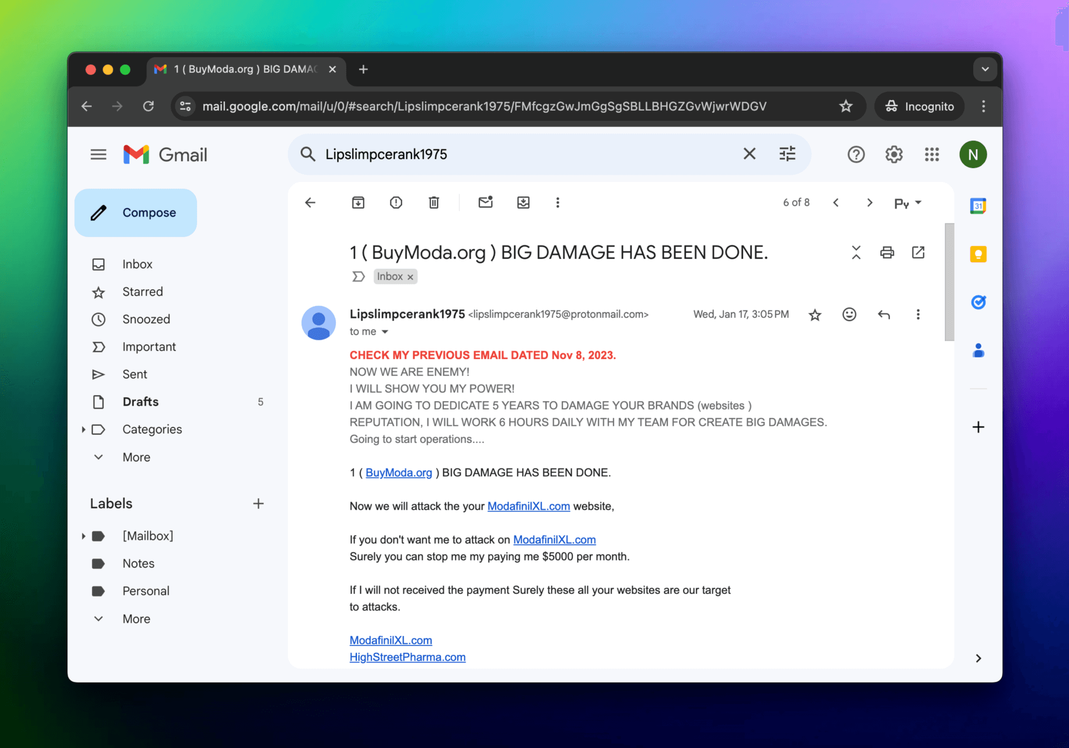Open the BuyModa.org link in email
Image resolution: width=1069 pixels, height=748 pixels.
point(399,473)
